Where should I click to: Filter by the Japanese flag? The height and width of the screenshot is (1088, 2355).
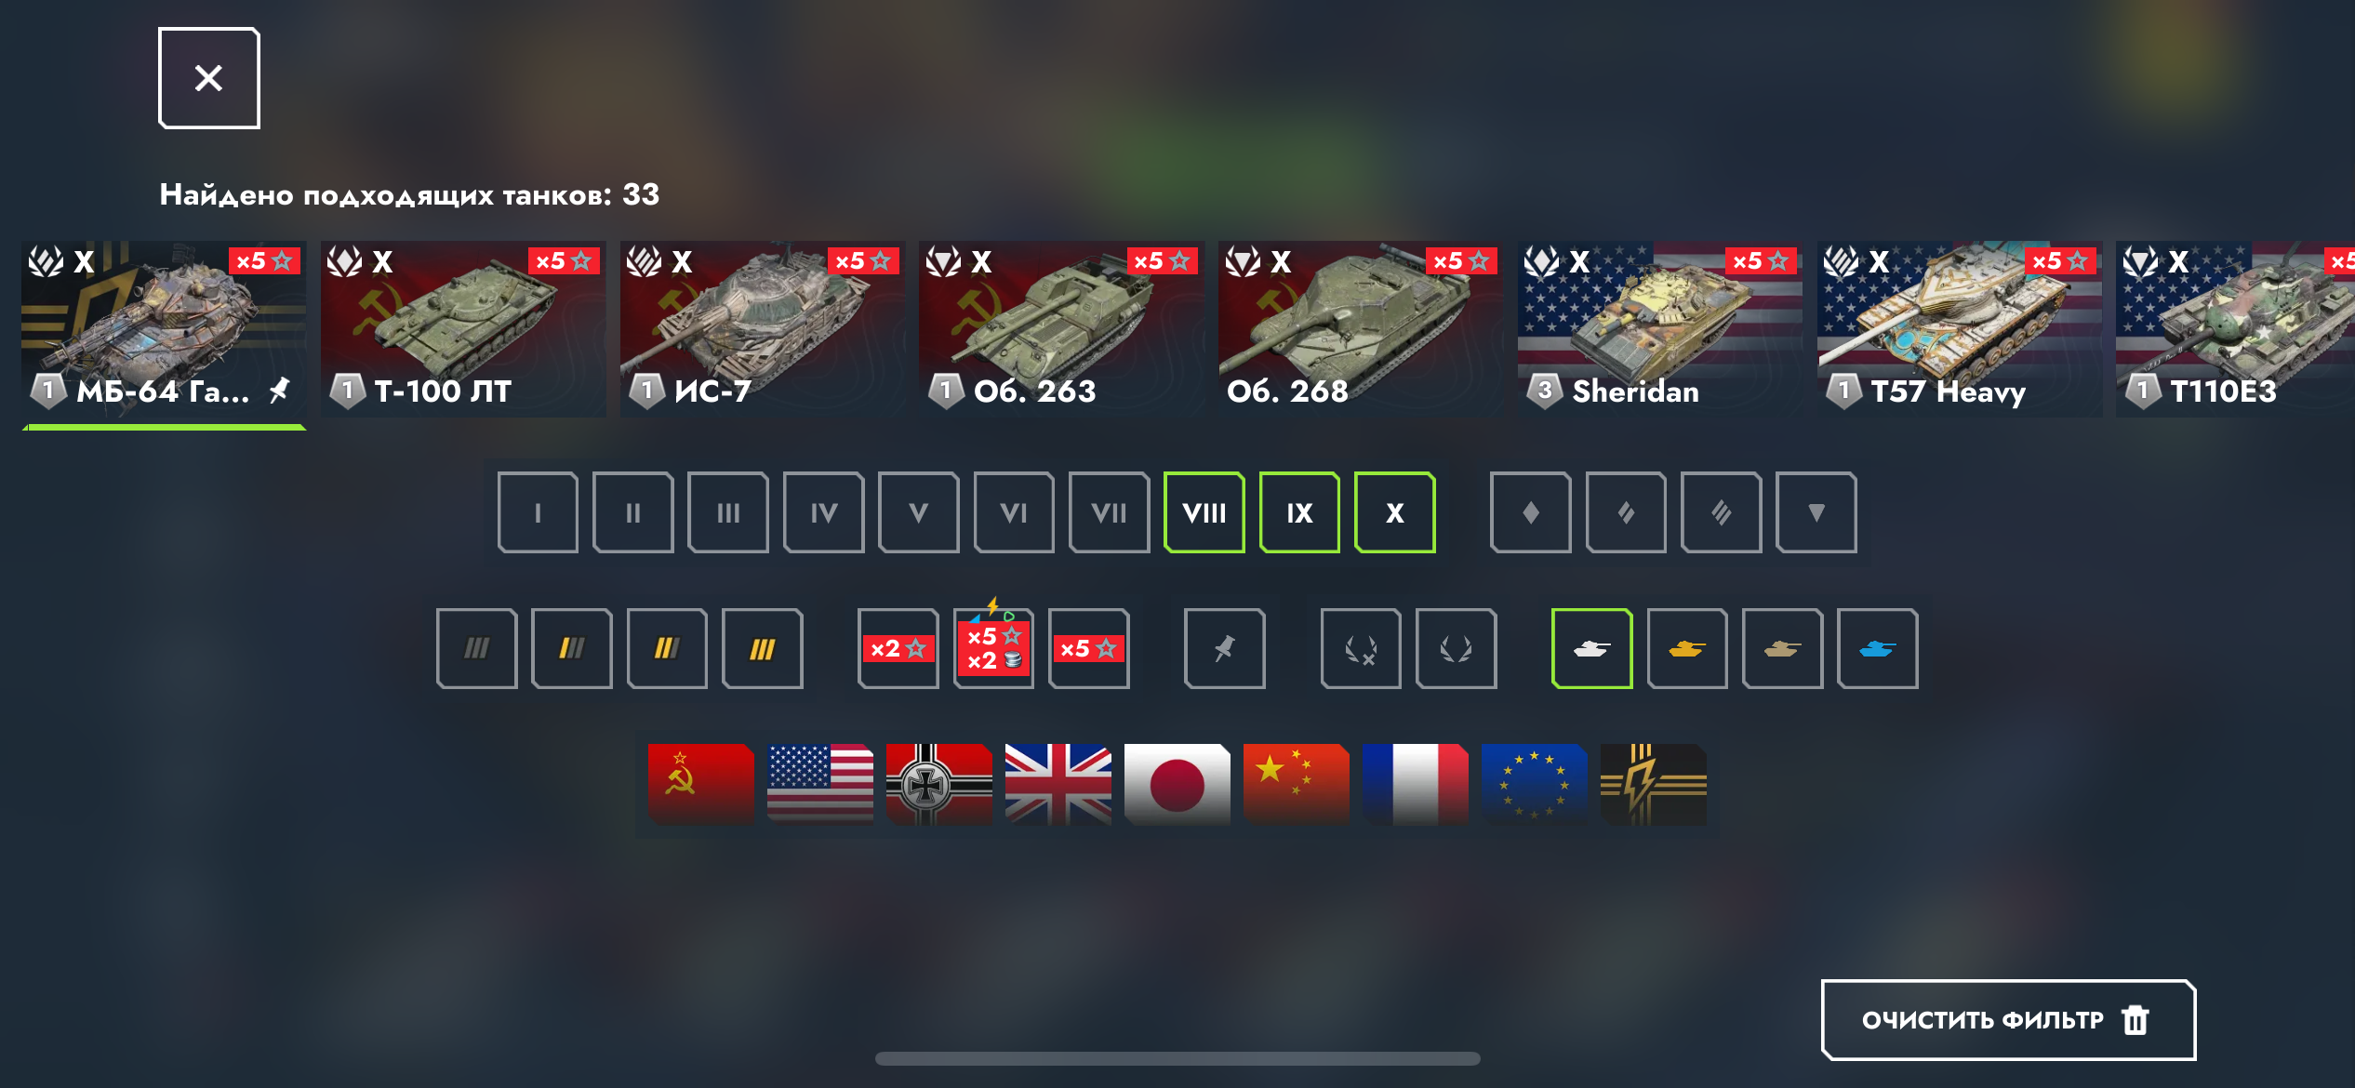click(x=1177, y=784)
